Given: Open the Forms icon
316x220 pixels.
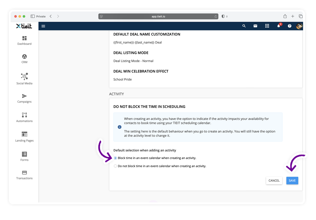Looking at the screenshot, I should pyautogui.click(x=24, y=154).
